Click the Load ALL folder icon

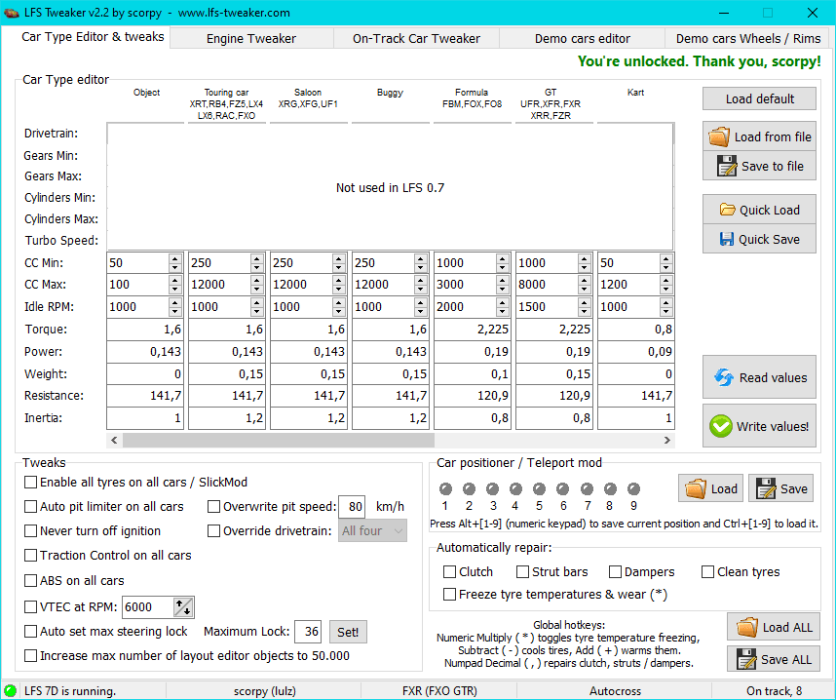pos(746,627)
